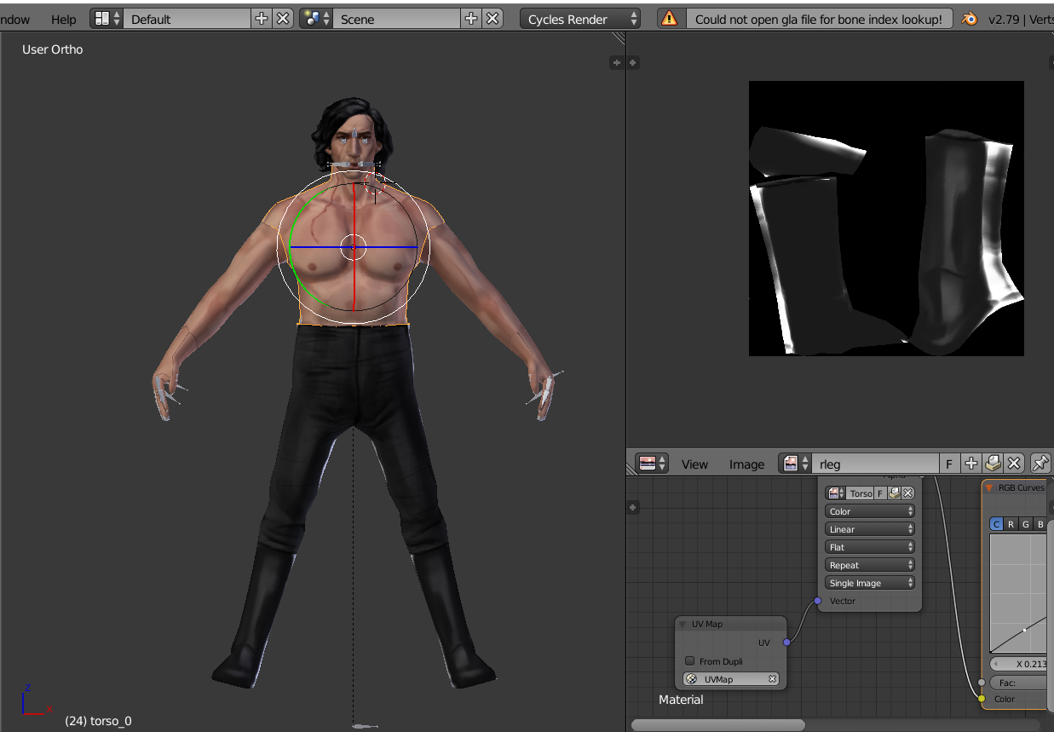Open the Flat projection dropdown

[x=870, y=547]
